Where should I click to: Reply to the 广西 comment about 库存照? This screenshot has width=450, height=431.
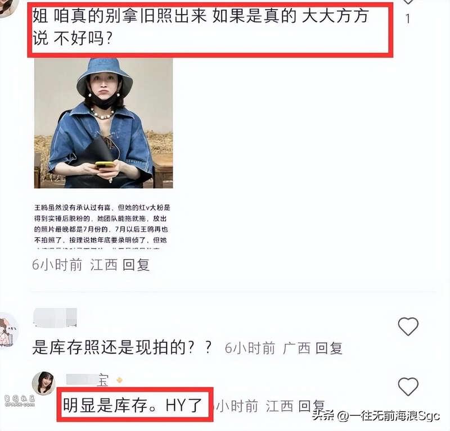point(328,348)
